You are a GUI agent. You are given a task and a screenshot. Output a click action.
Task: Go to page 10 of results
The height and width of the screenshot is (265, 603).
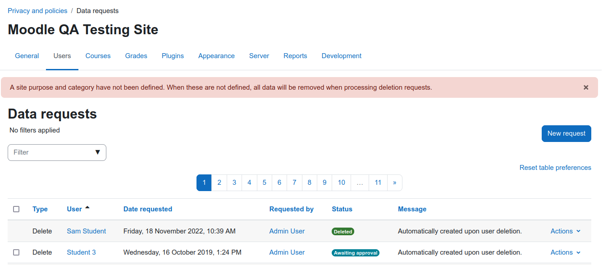pos(342,183)
